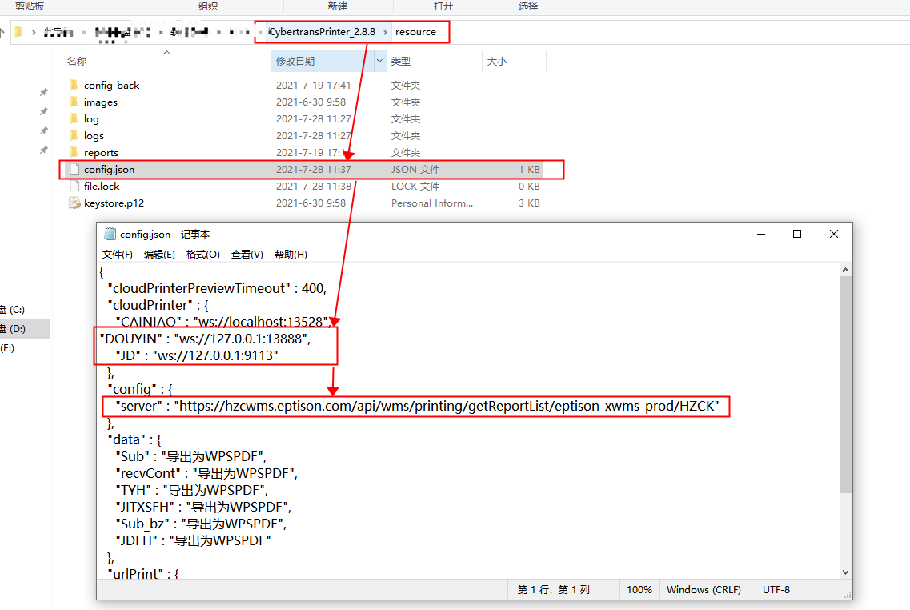The width and height of the screenshot is (910, 610).
Task: Open Notepad's 编辑(E) menu
Action: point(159,255)
